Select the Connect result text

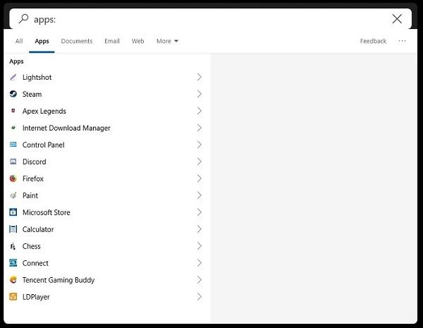(35, 263)
